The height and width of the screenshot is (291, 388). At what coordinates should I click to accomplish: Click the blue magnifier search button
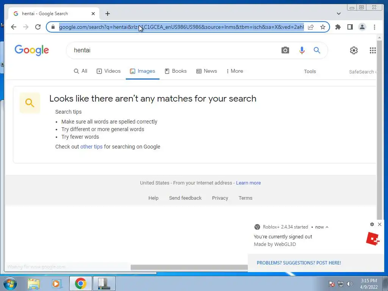tap(317, 50)
